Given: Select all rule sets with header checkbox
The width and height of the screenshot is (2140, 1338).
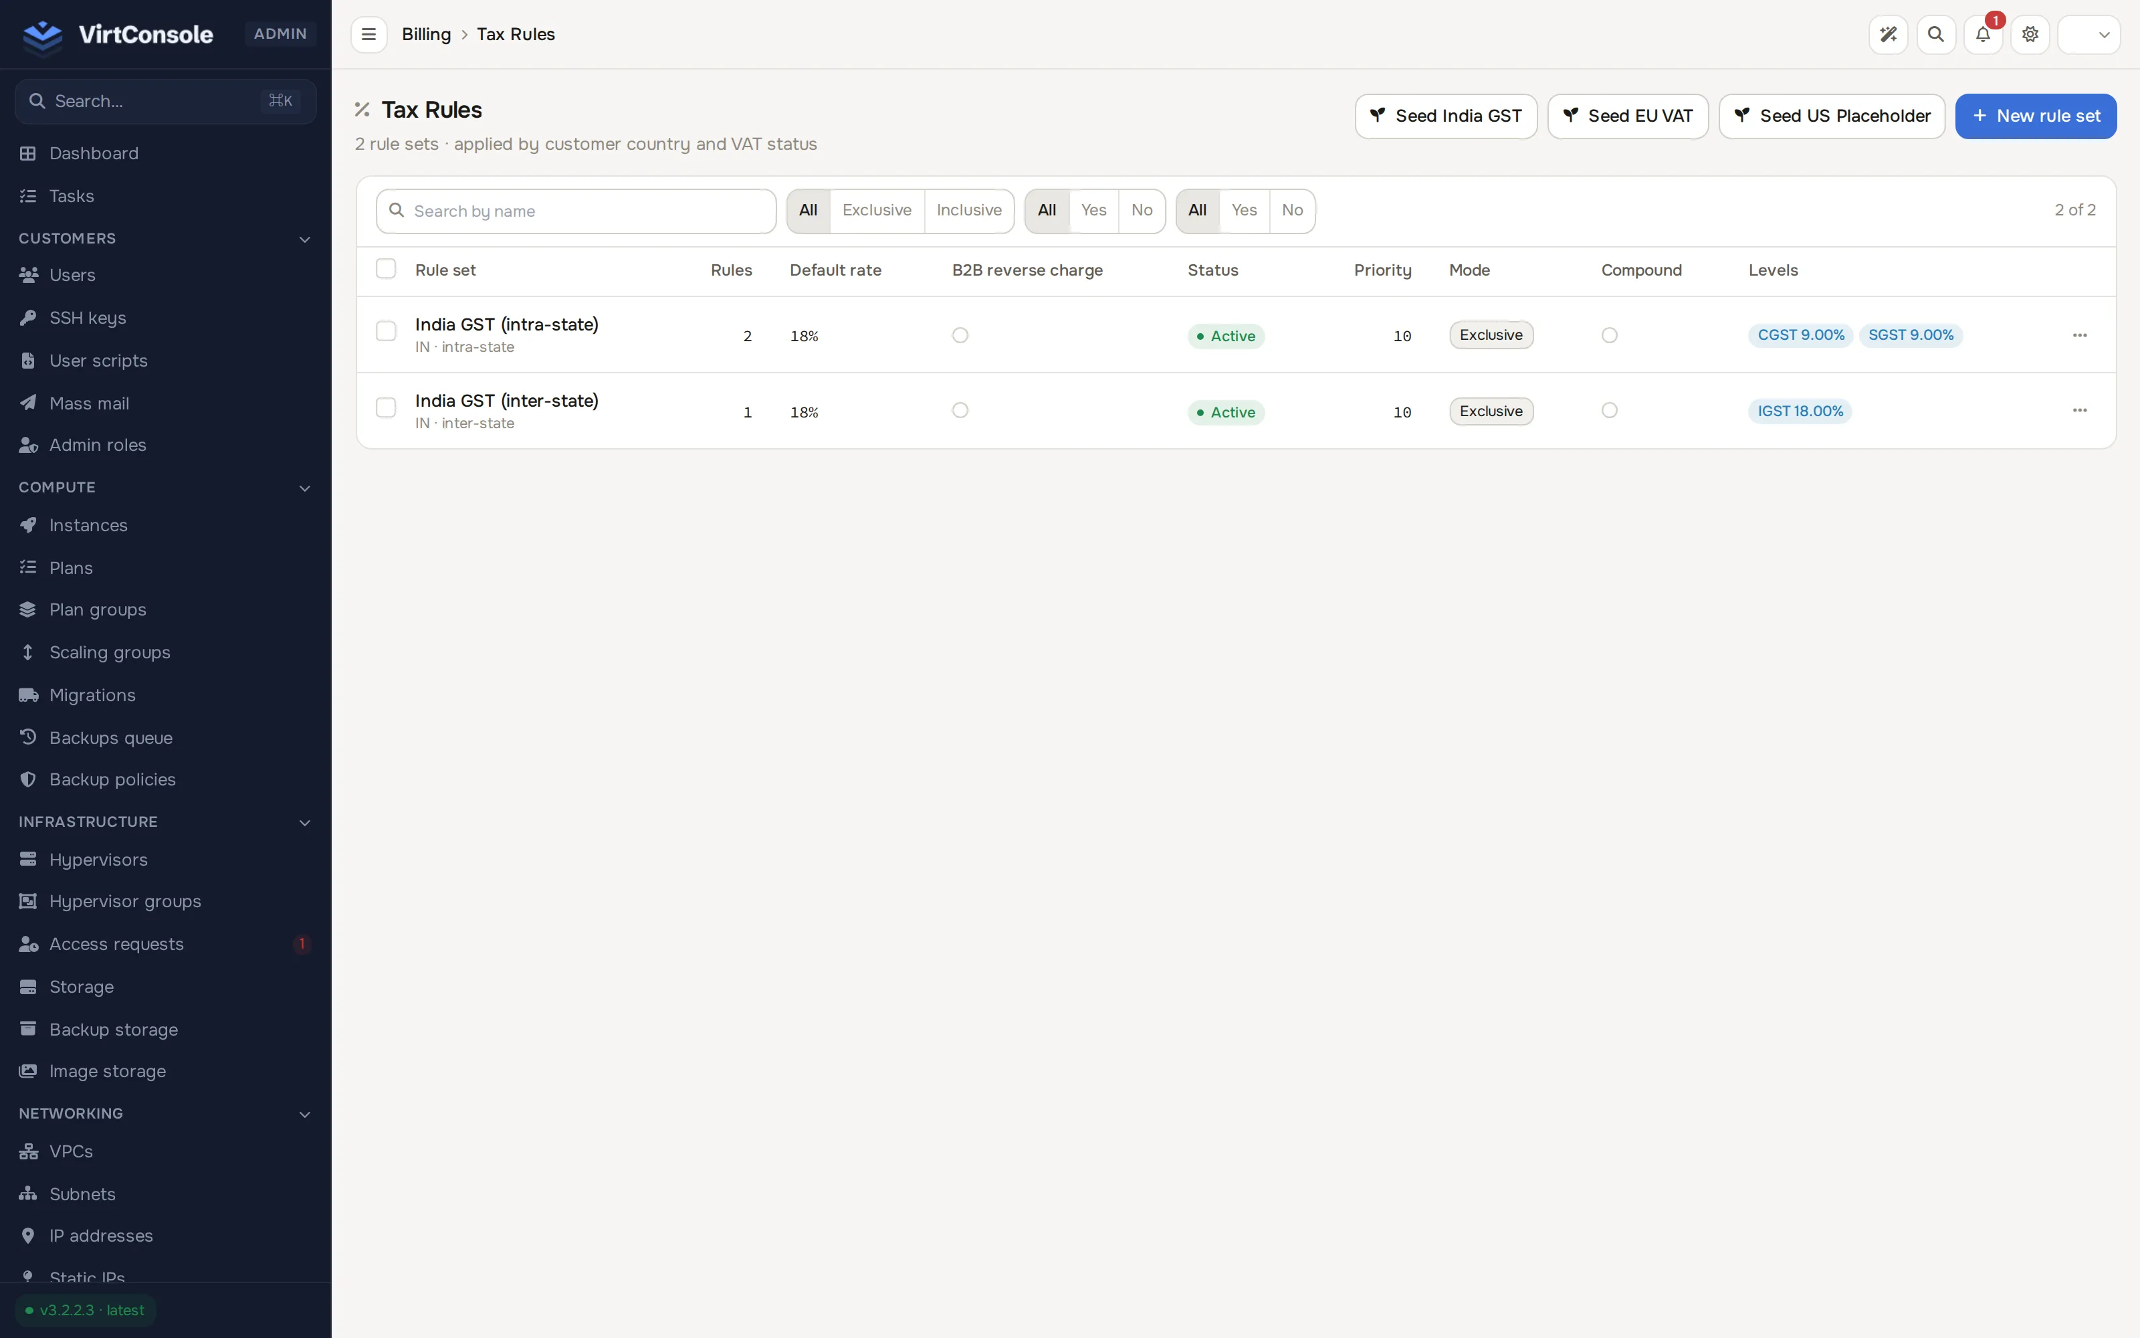Looking at the screenshot, I should coord(386,268).
